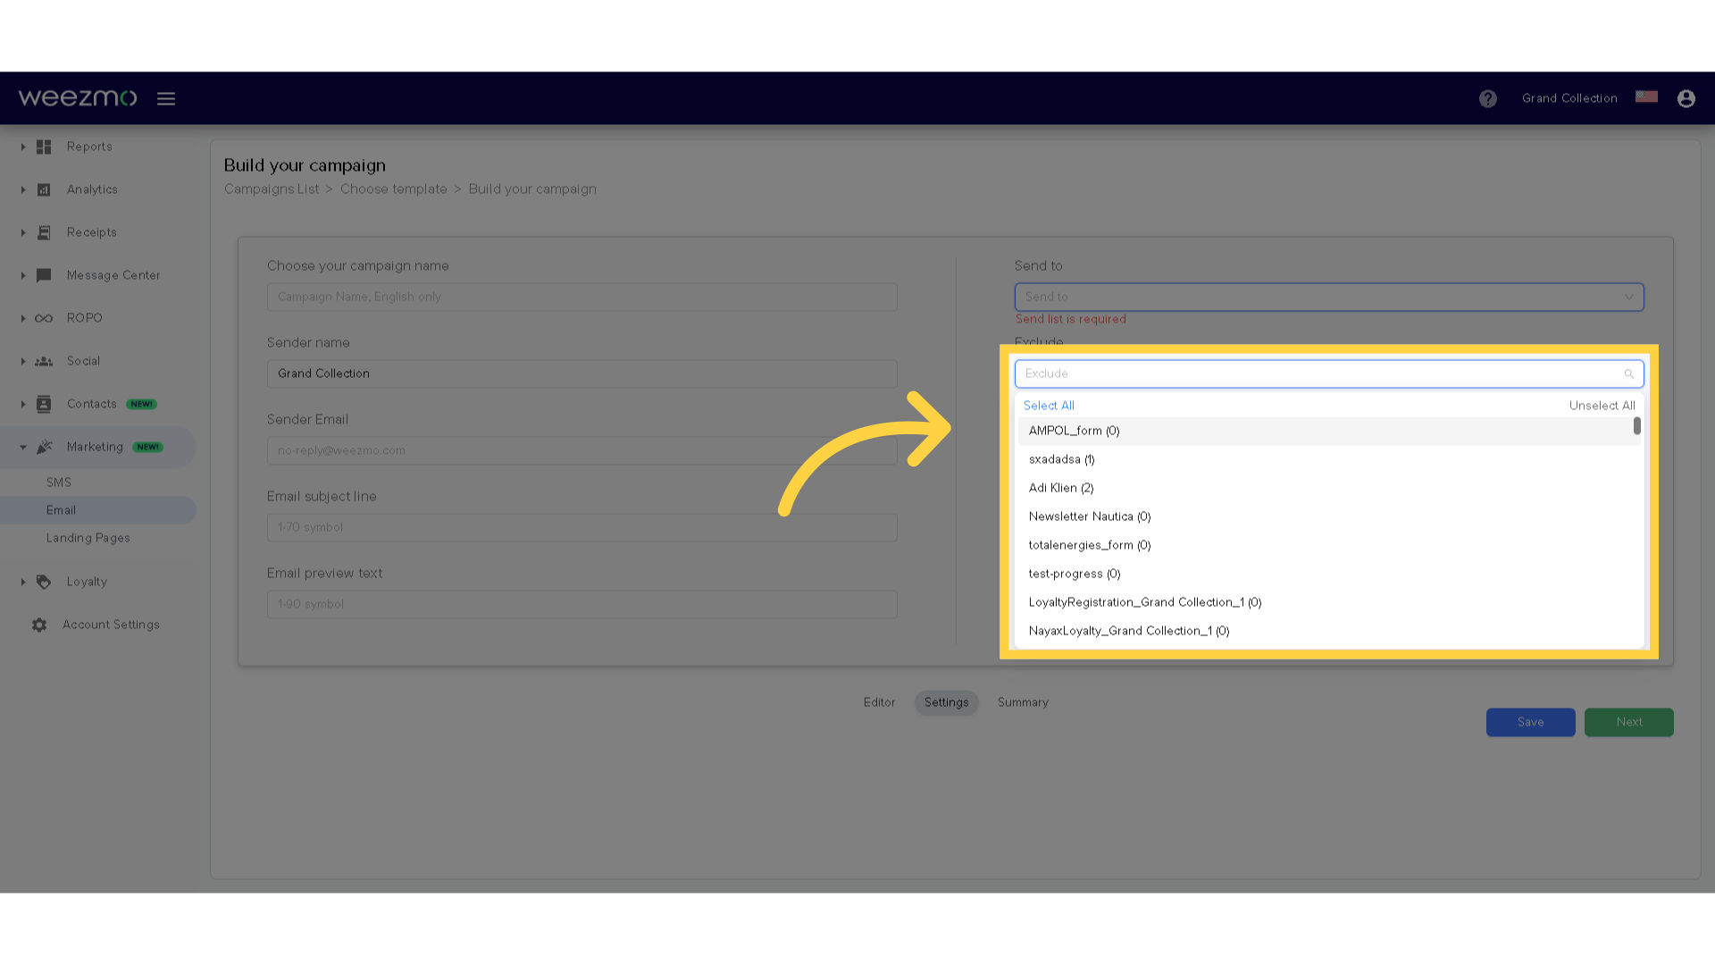Open the Analytics panel
This screenshot has width=1715, height=965.
[x=92, y=189]
